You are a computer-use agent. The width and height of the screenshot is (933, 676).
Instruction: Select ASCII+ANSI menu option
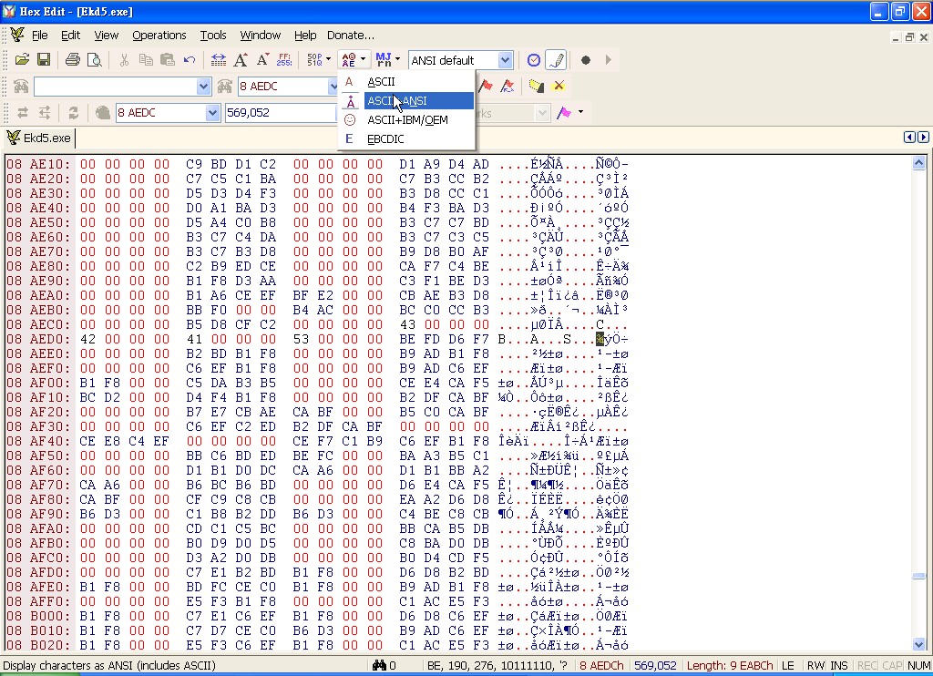tap(407, 100)
